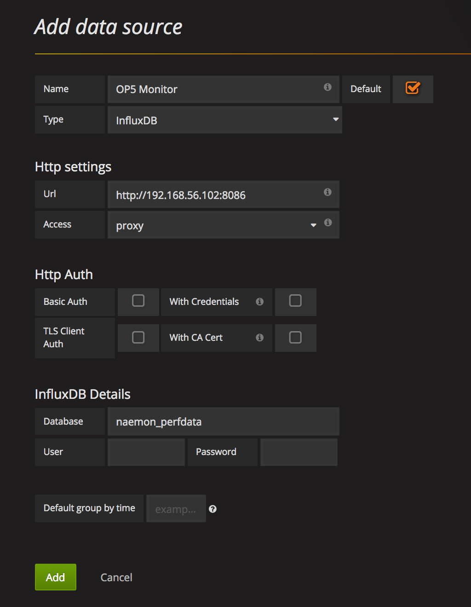
Task: Click the Password label
Action: [216, 452]
